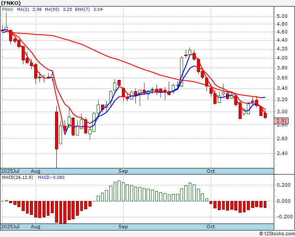Click Oct on the price chart axis

210,171
